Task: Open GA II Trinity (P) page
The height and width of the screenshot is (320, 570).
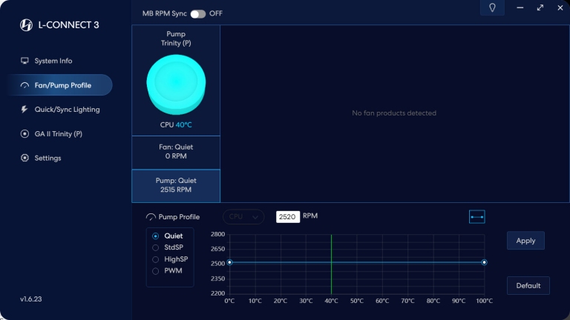Action: pos(58,134)
